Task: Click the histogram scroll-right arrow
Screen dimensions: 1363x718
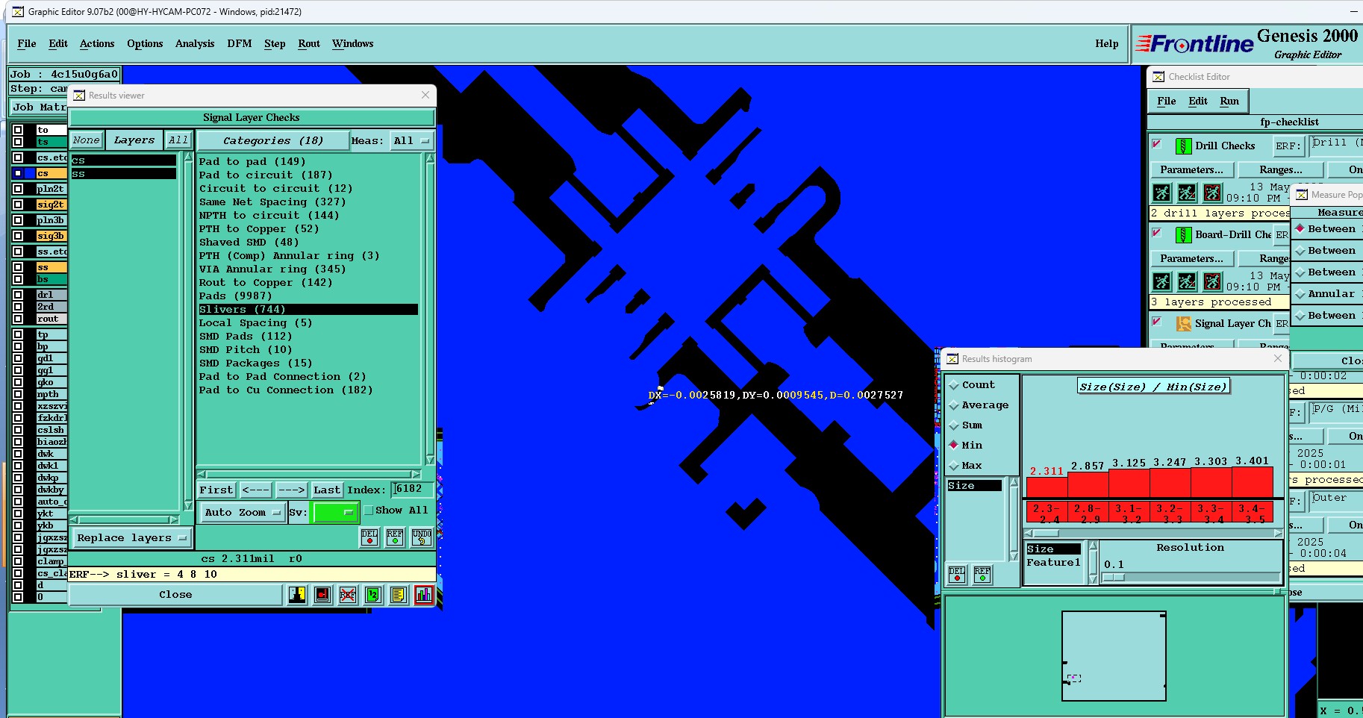Action: coord(1279,534)
